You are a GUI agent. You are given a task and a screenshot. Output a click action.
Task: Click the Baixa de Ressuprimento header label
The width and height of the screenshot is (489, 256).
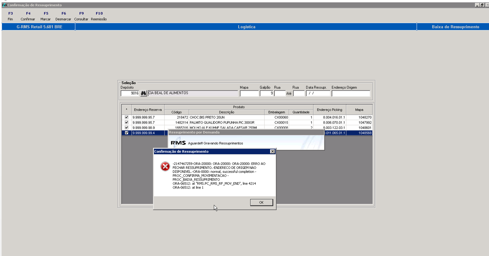coord(456,27)
